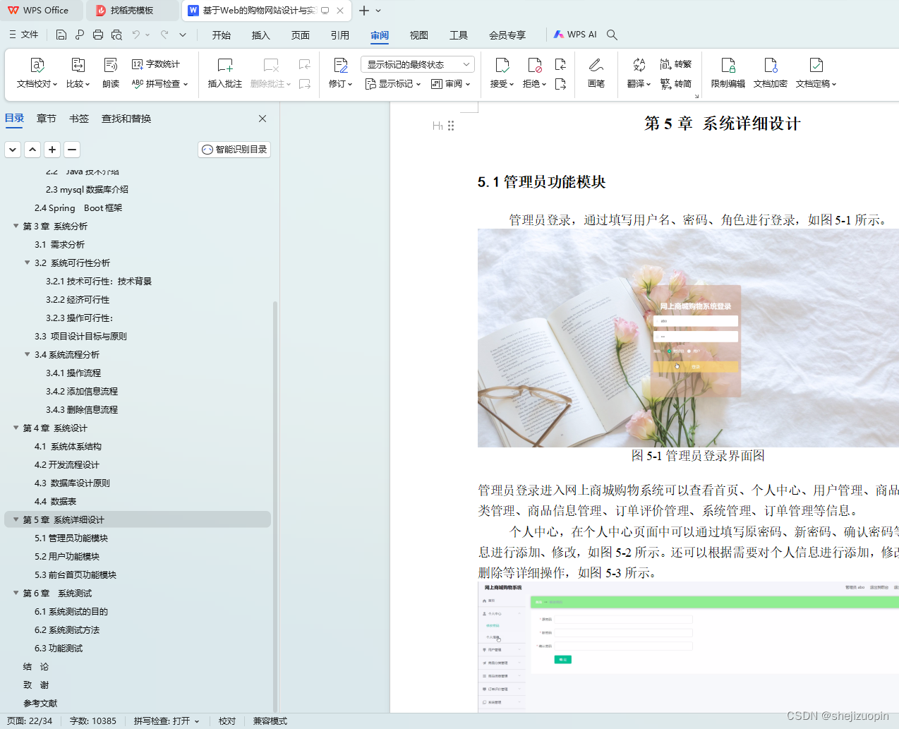Open the 文档校对 proofreading tool

[37, 73]
